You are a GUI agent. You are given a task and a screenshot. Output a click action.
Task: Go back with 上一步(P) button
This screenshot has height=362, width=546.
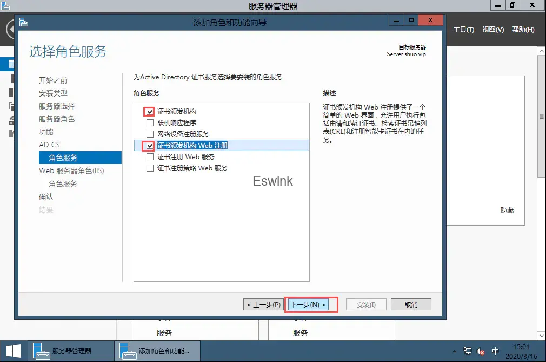pos(263,305)
